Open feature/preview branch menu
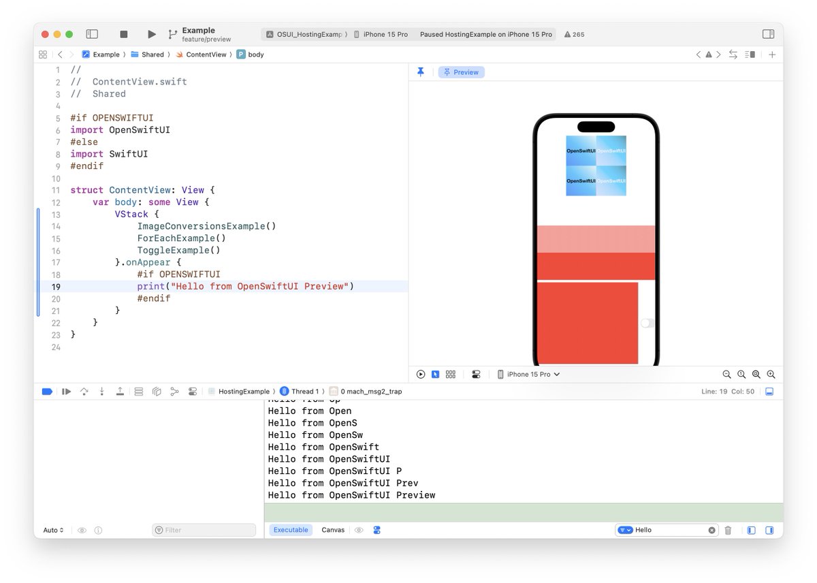This screenshot has width=817, height=583. coord(206,40)
